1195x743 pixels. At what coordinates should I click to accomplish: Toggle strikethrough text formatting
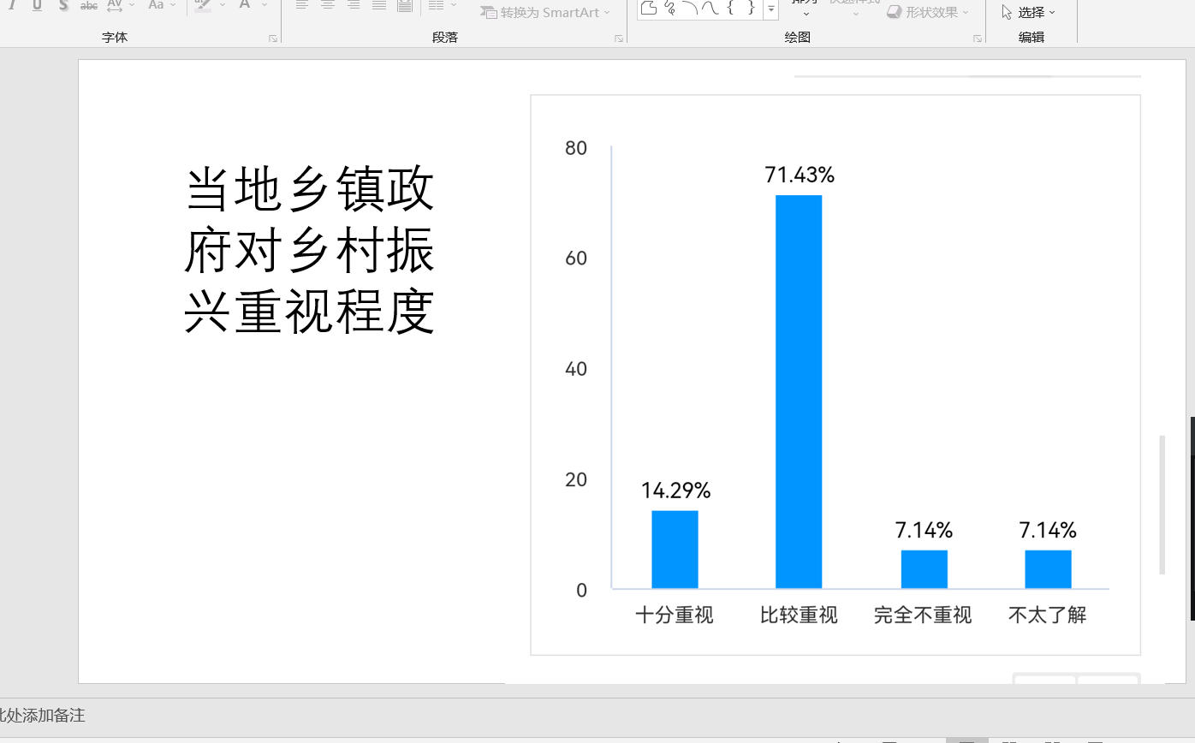point(88,5)
